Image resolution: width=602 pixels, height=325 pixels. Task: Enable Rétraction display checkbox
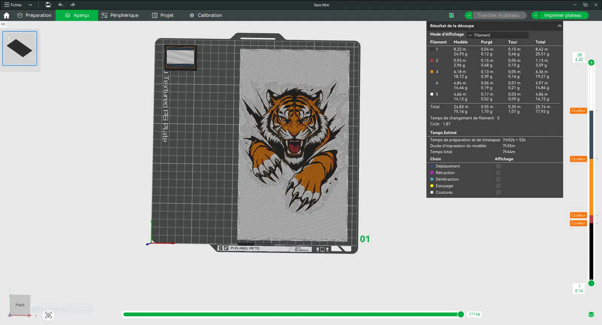[x=498, y=173]
